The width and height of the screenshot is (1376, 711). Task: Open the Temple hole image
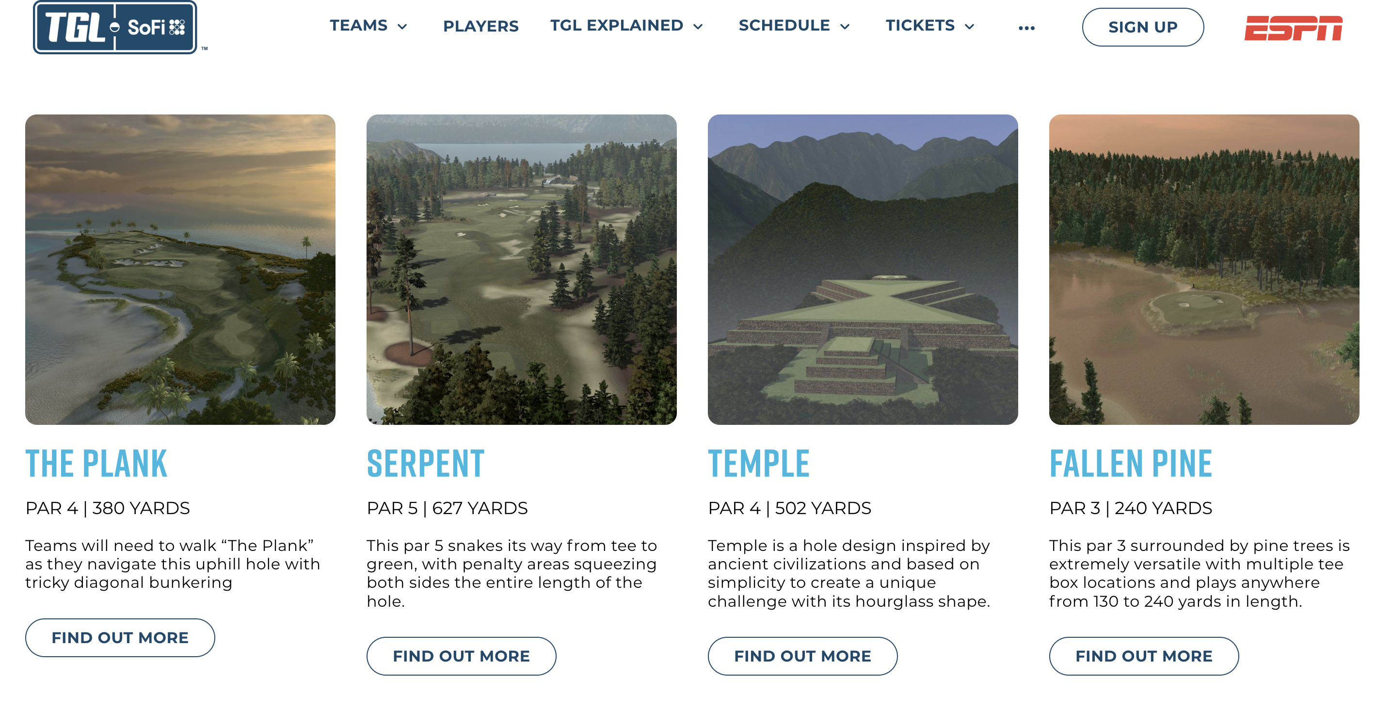pyautogui.click(x=863, y=269)
